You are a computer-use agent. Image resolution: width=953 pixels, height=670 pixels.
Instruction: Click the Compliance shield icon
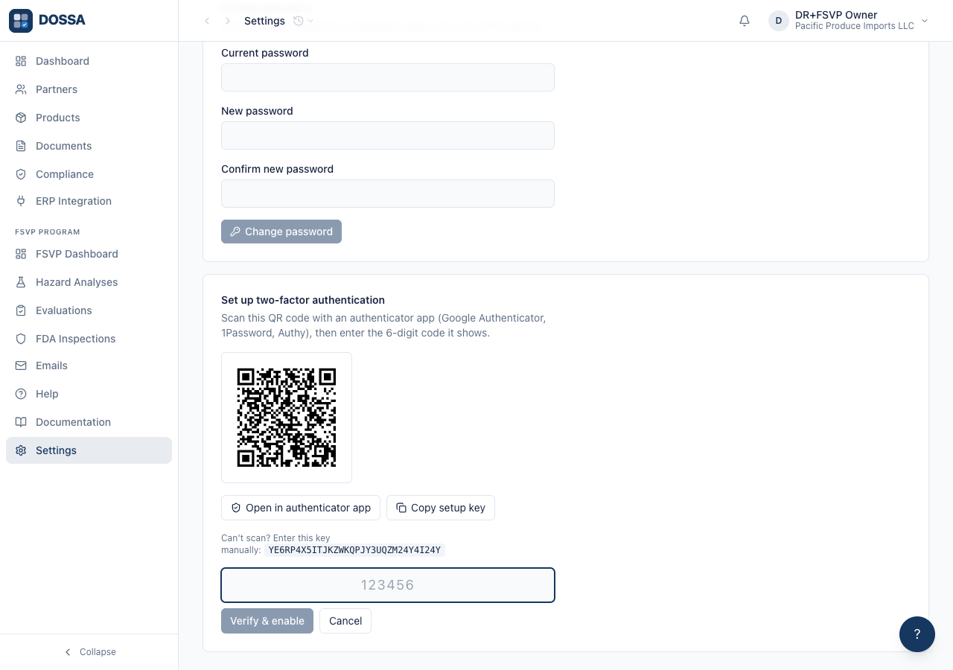point(21,174)
